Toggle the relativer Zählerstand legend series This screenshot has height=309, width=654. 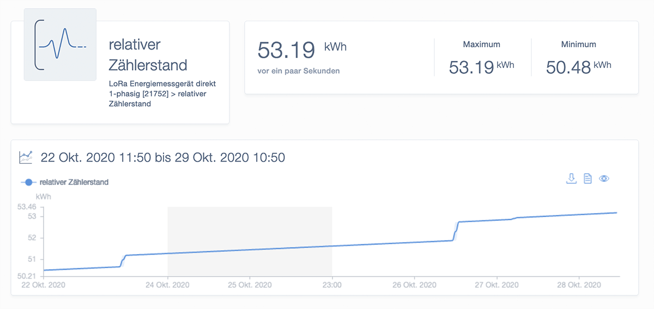(74, 182)
